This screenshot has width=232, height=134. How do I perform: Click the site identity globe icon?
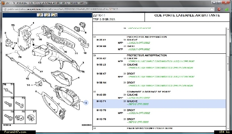coord(5,9)
